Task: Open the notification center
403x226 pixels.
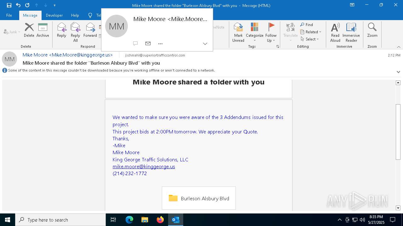Action: pyautogui.click(x=393, y=220)
